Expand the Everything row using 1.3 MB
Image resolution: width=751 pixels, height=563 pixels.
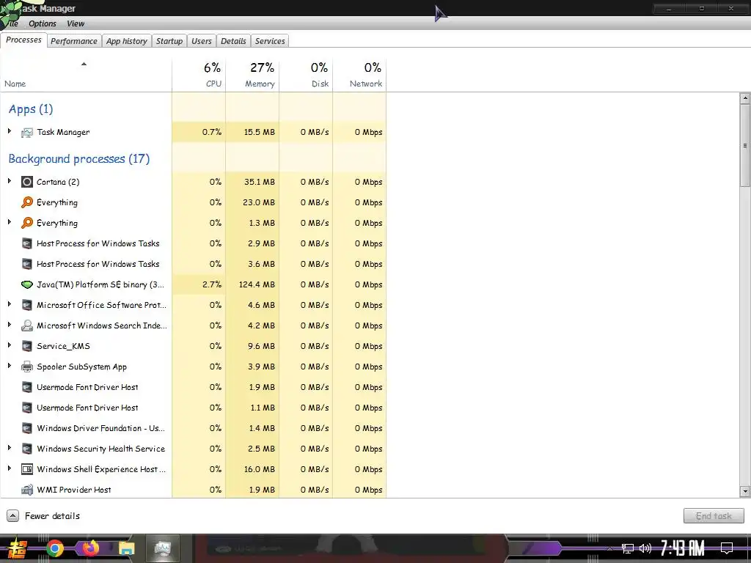pos(9,222)
